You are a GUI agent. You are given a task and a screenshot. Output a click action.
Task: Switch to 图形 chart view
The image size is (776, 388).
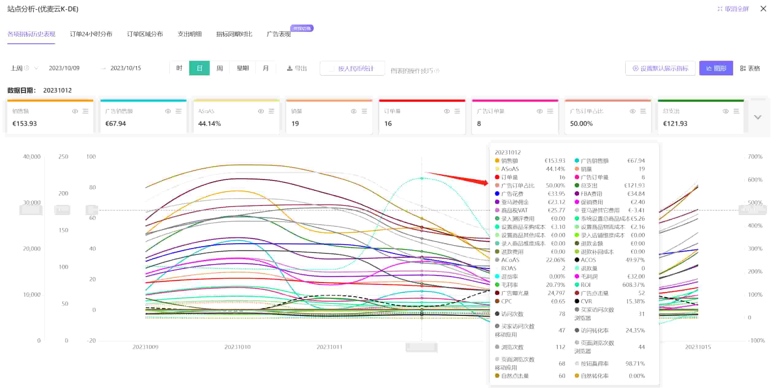point(716,68)
